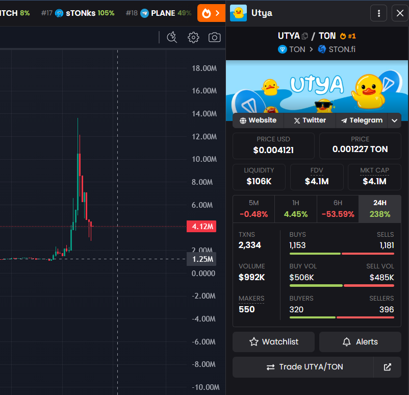Open the three-dot more options menu
Screen dimensions: 409x395
click(379, 13)
